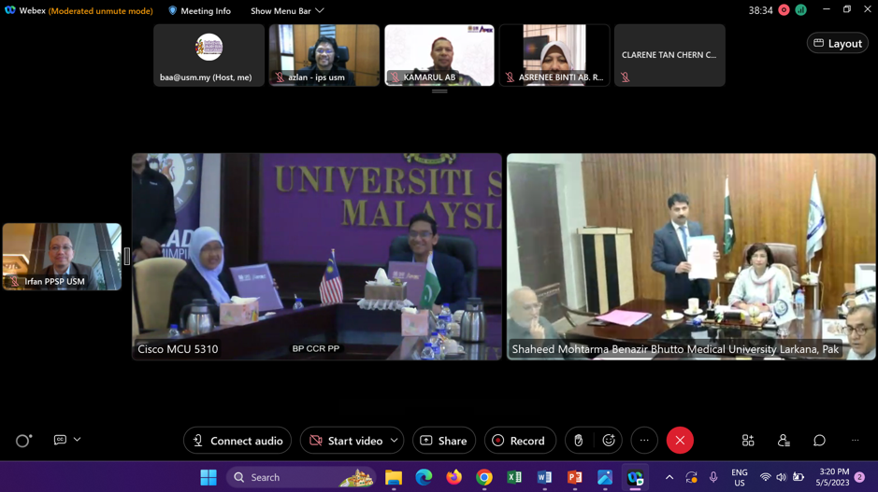Click the Share button
This screenshot has width=878, height=492.
443,441
